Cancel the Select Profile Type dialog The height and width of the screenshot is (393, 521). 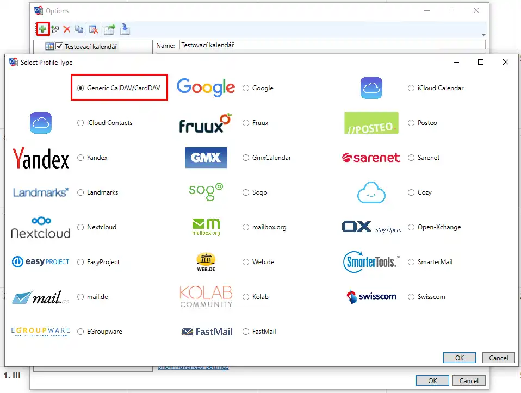coord(498,358)
